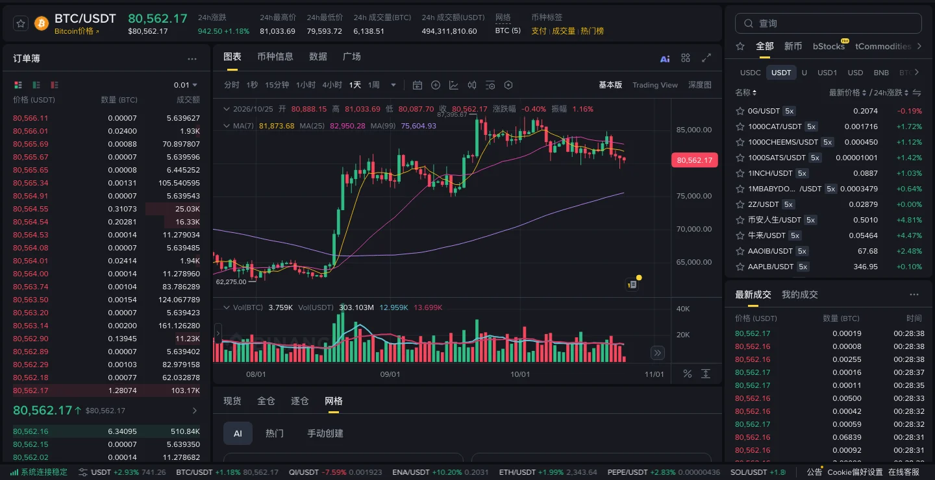
Task: Click the search magnifier icon
Action: click(x=749, y=23)
